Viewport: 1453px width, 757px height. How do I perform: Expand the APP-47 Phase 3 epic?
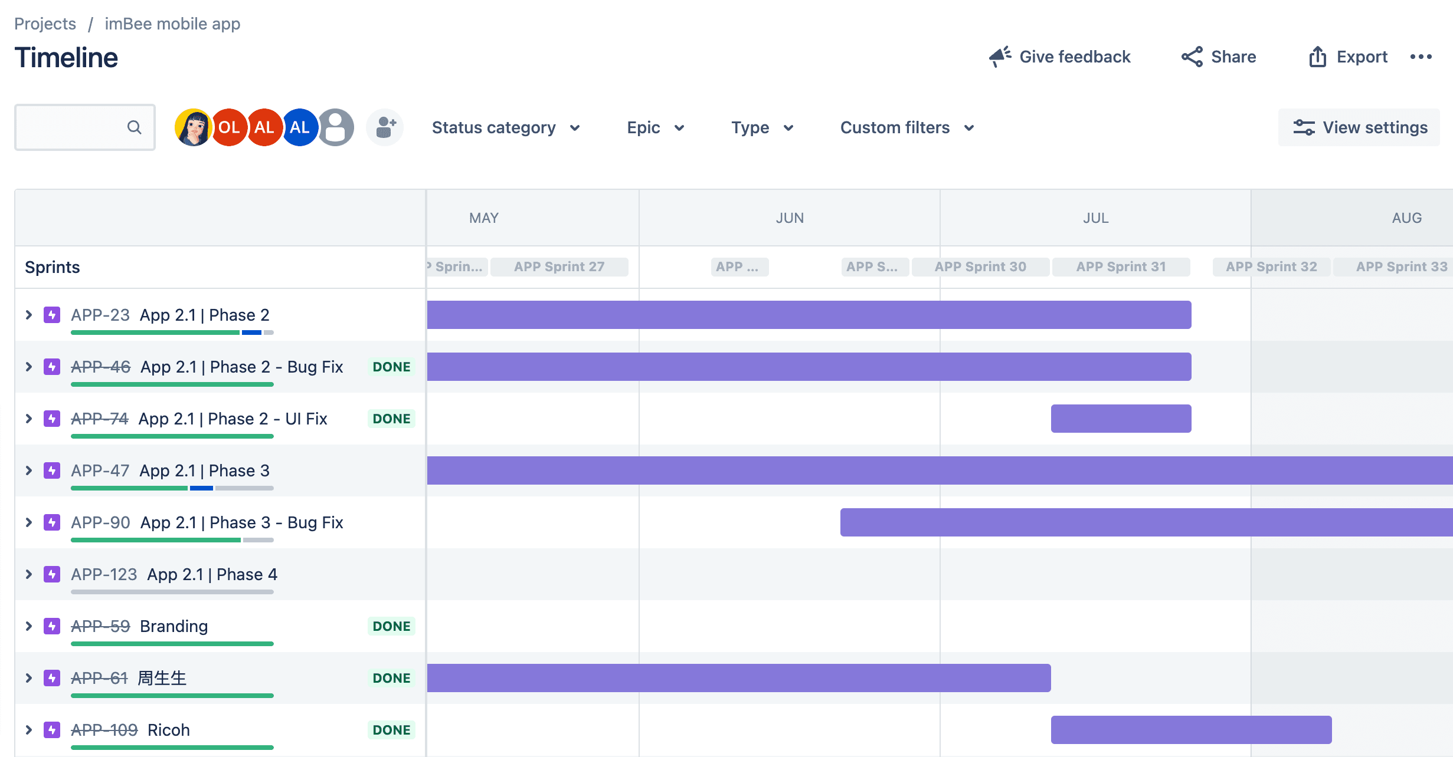28,470
